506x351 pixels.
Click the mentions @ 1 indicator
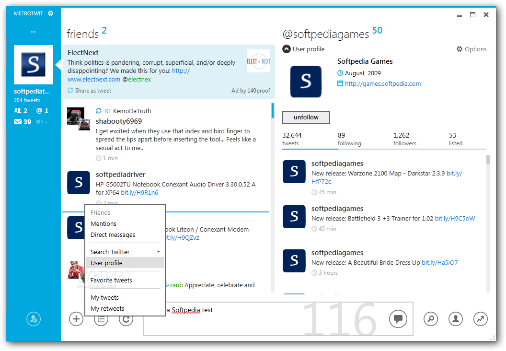point(42,111)
